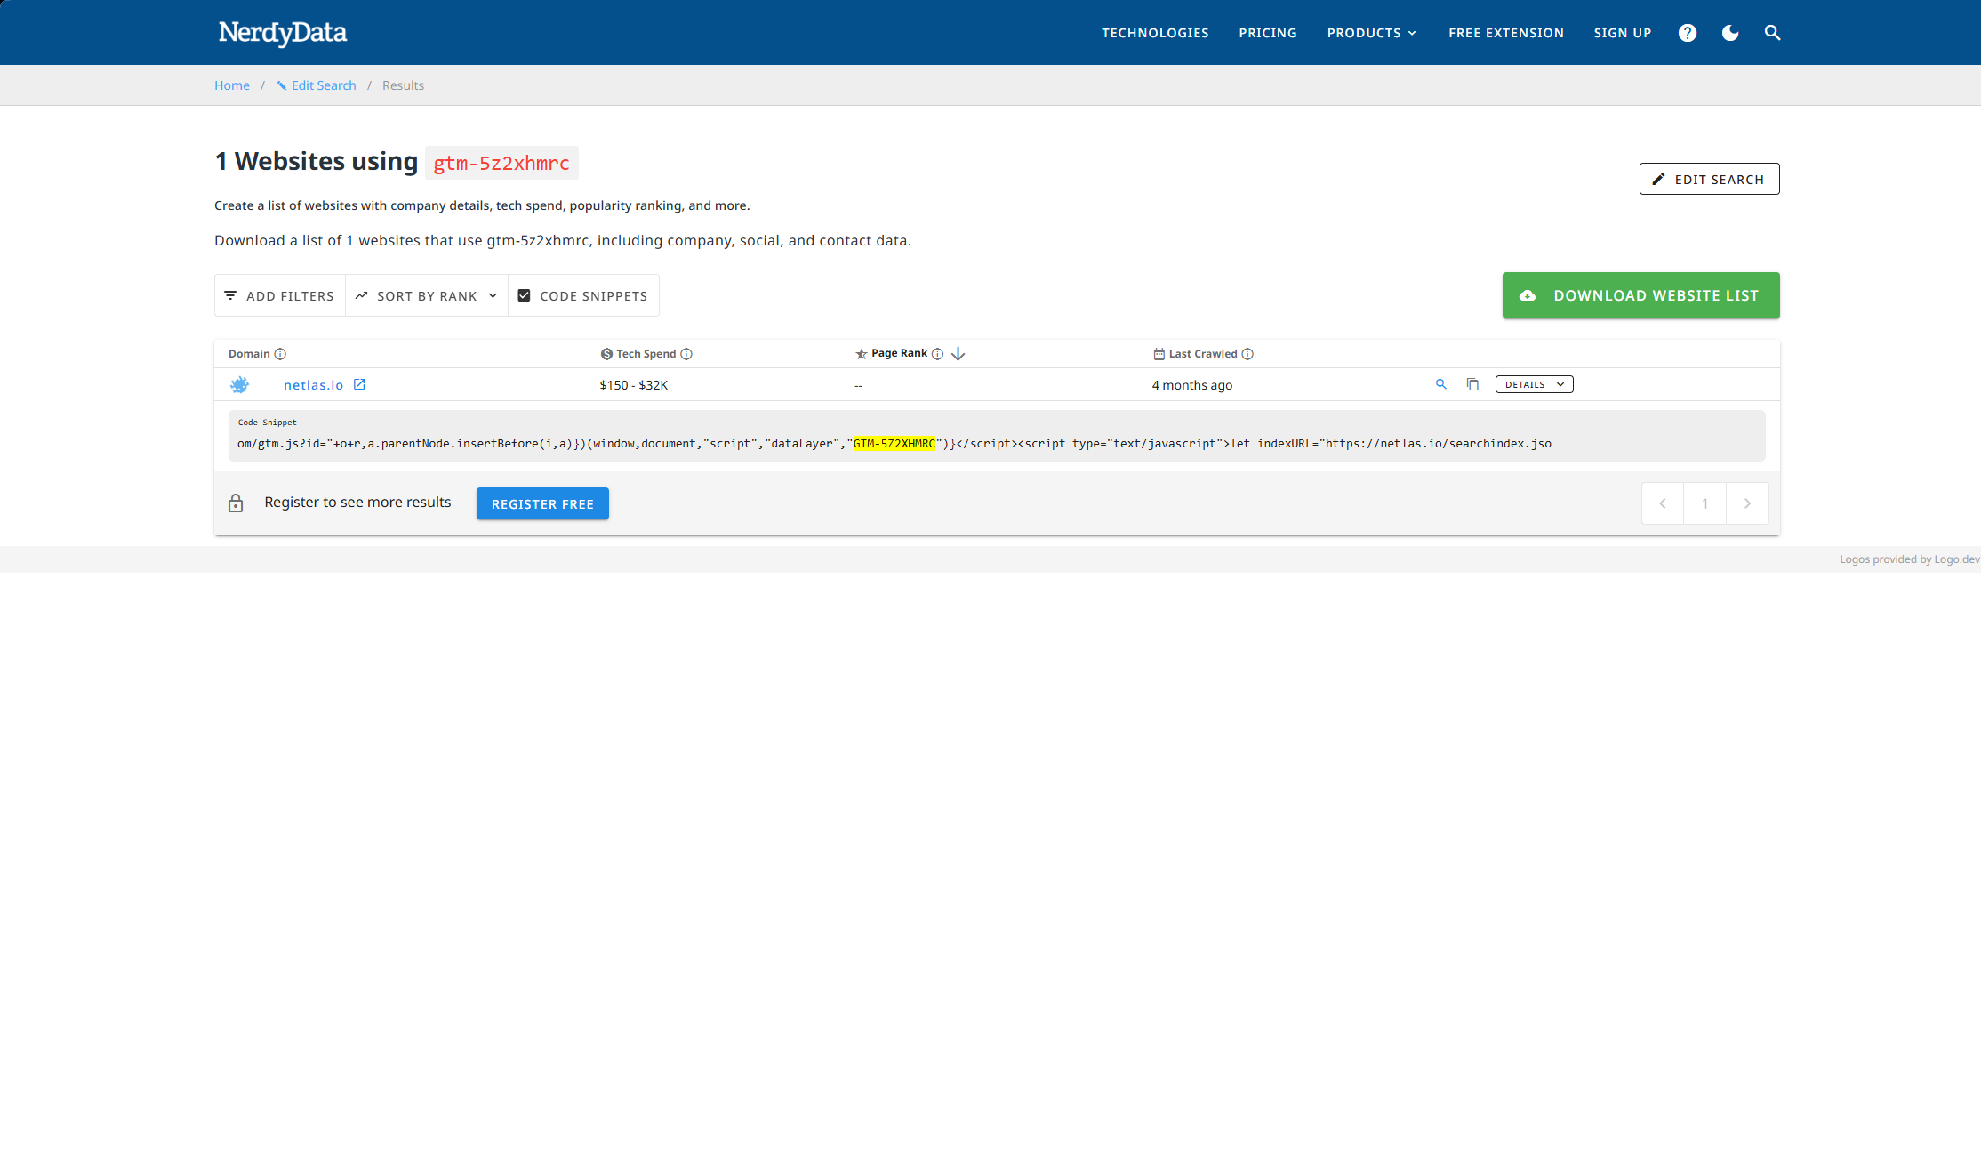Go to Home breadcrumb
Viewport: 1981px width, 1159px height.
(x=232, y=85)
